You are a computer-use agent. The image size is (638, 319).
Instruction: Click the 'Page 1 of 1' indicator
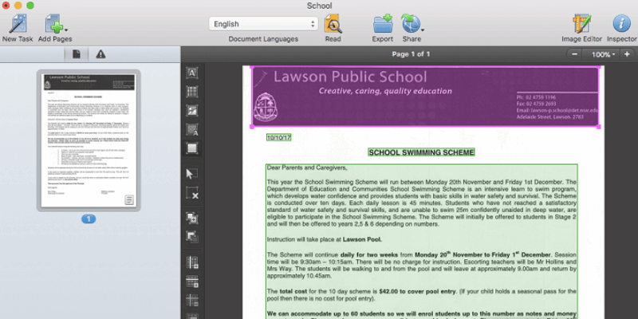click(411, 54)
